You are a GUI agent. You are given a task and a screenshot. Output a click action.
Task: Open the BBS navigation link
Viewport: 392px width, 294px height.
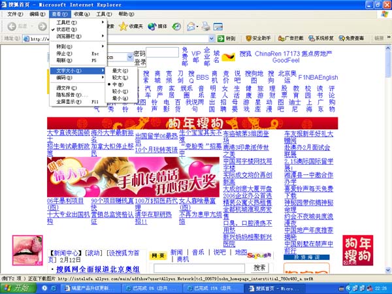click(x=203, y=77)
